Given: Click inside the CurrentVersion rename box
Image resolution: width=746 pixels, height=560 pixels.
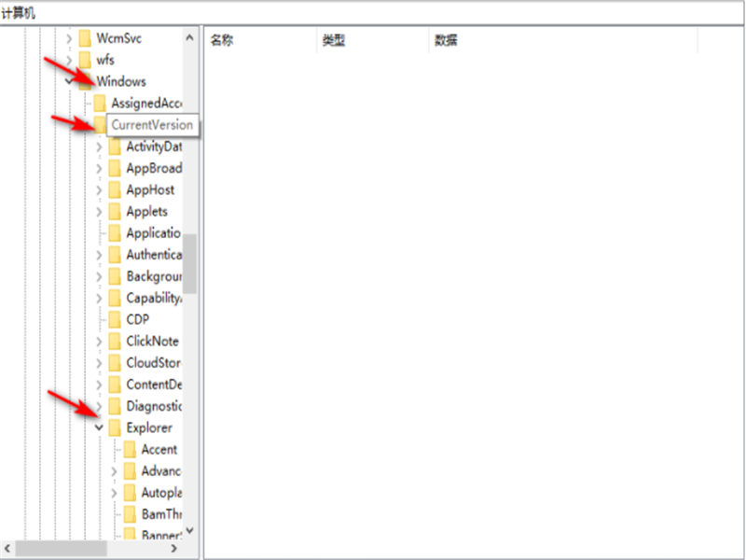Looking at the screenshot, I should pyautogui.click(x=151, y=124).
